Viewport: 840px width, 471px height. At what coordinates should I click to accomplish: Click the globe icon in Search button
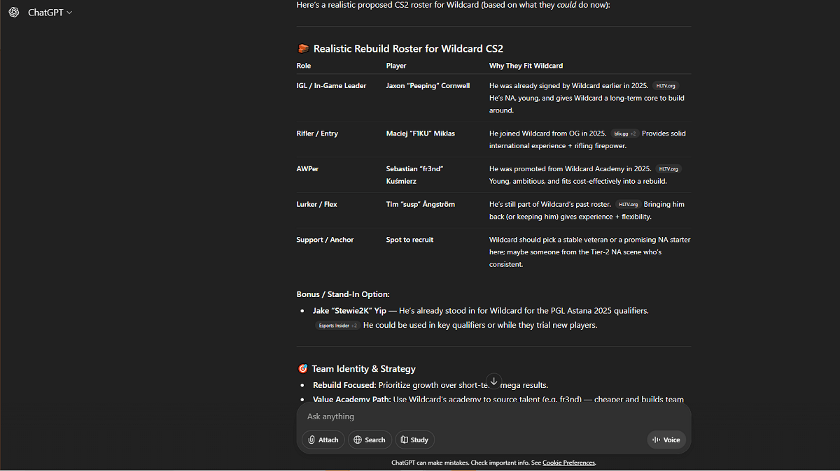point(358,440)
